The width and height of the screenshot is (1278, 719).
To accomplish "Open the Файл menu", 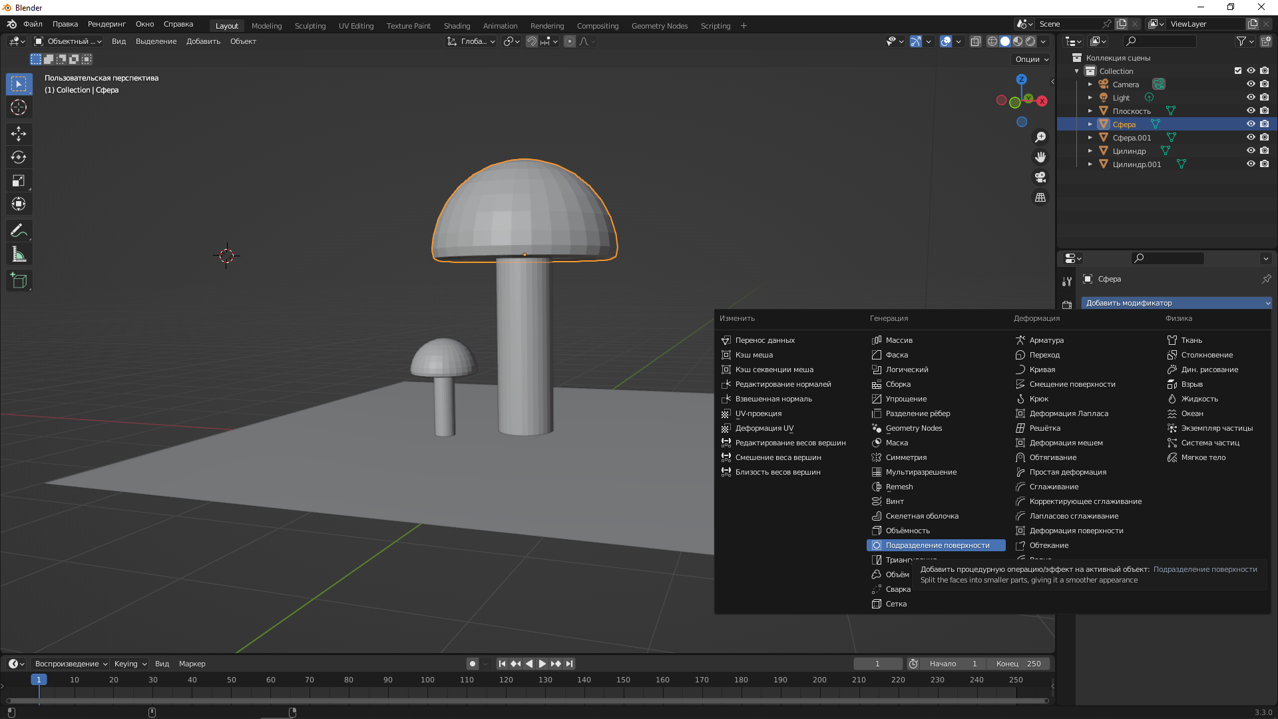I will pos(33,24).
